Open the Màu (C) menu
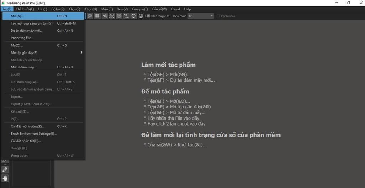This screenshot has width=365, height=188. [x=107, y=9]
